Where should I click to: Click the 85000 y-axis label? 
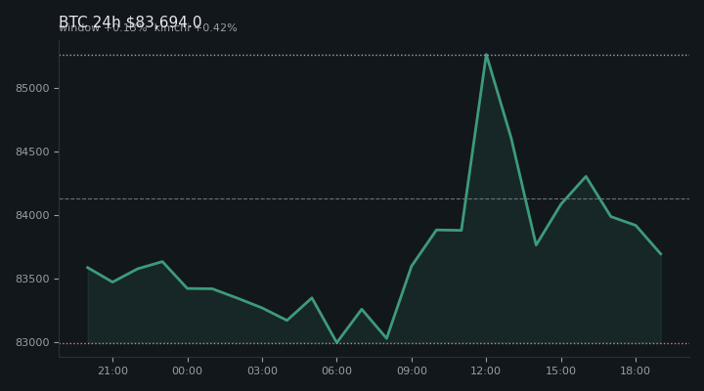32,88
